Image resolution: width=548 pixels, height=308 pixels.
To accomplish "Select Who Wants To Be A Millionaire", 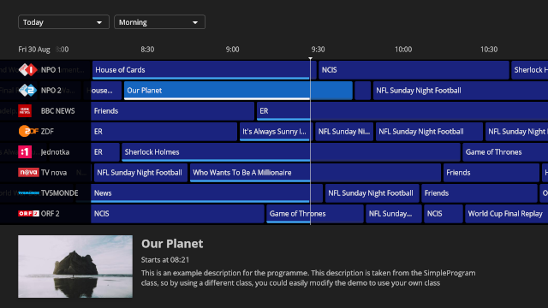I will point(315,173).
